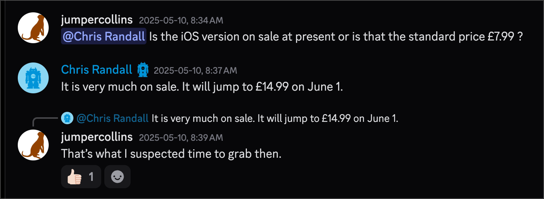Image resolution: width=544 pixels, height=199 pixels.
Task: Open Chris Randall's blue robot avatar
Action: coord(33,78)
